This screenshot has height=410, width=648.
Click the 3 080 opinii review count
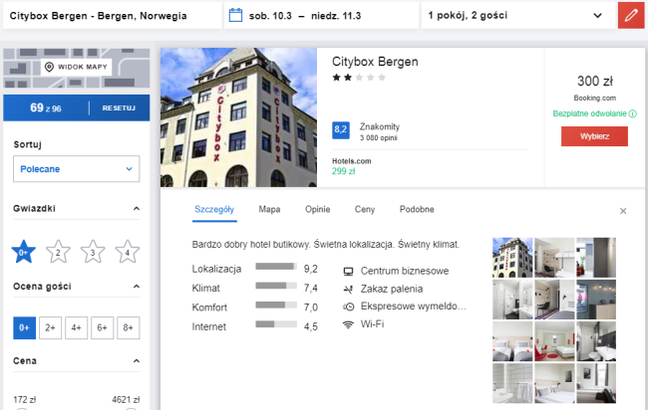pos(379,138)
